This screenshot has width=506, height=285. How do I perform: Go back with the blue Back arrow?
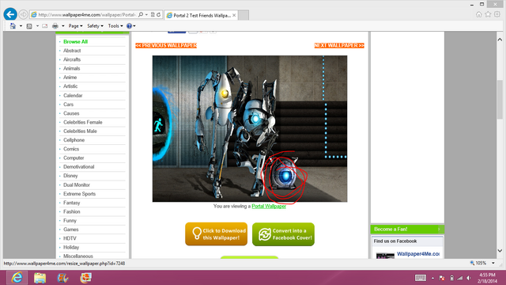[10, 14]
